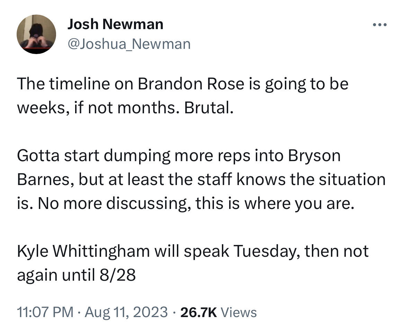Open the Josh Newman display name link

click(x=115, y=24)
